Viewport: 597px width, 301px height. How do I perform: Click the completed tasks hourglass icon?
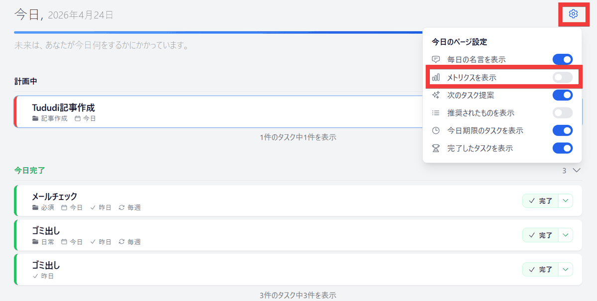(436, 148)
